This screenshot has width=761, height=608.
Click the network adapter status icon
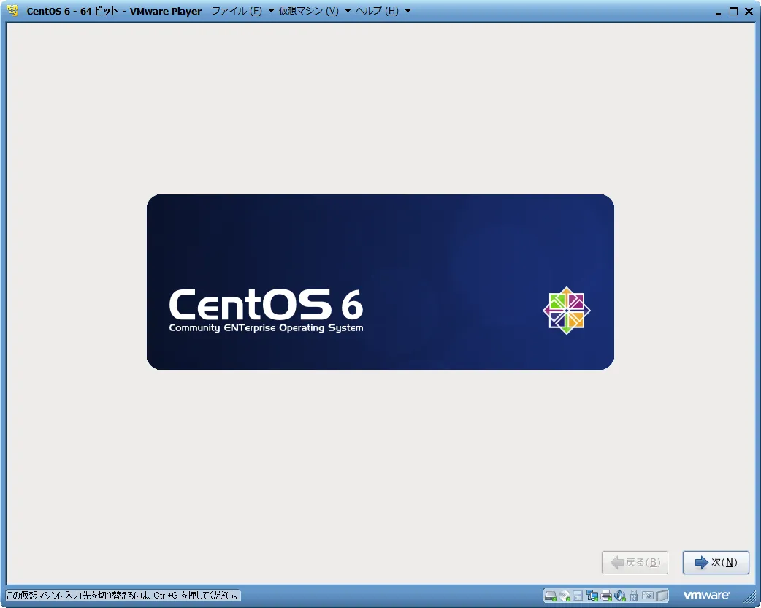592,596
